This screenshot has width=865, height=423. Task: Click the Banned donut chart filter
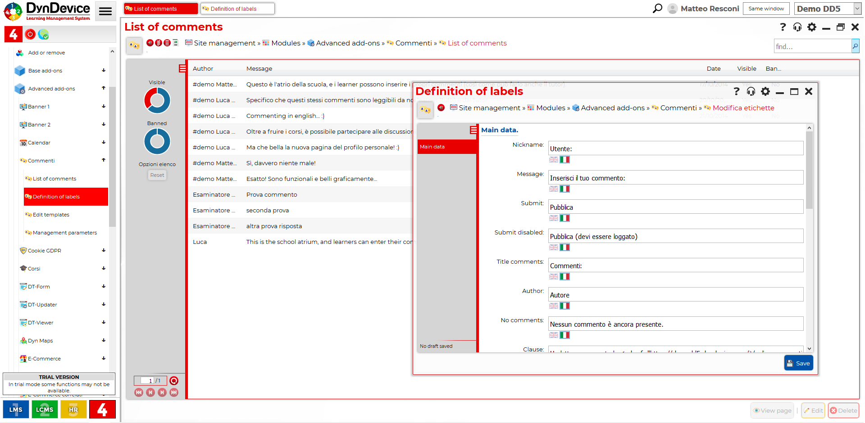(157, 141)
